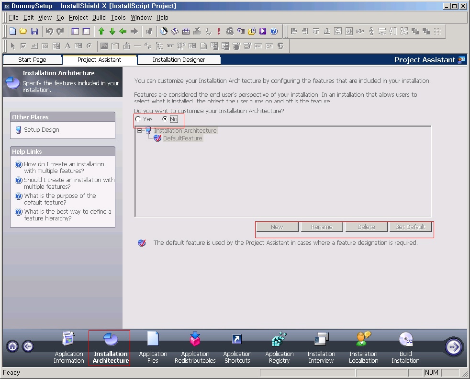Click the send to back layout icon
This screenshot has height=379, width=470.
click(426, 31)
